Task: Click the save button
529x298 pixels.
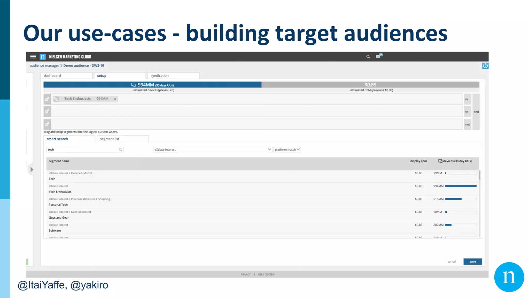Action: pos(472,262)
